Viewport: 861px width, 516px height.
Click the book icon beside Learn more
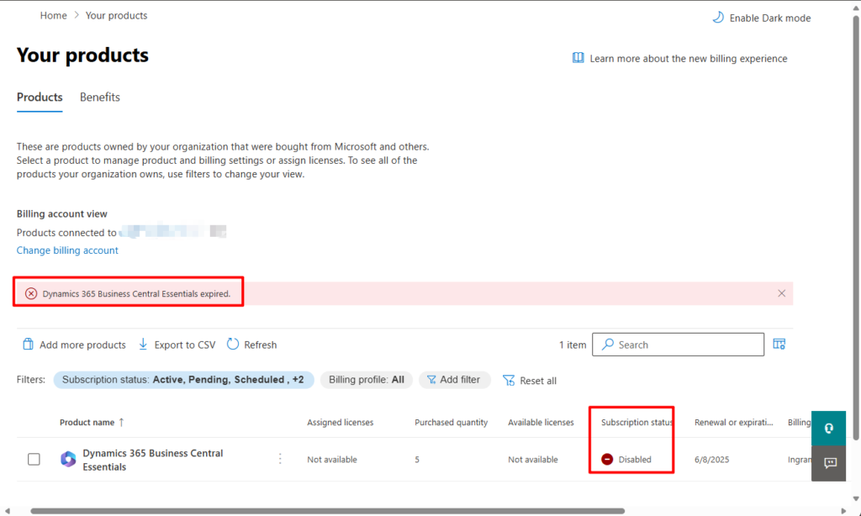coord(578,58)
